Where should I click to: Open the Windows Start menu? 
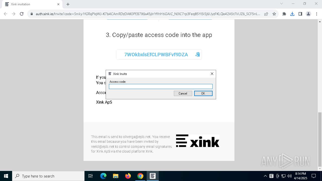point(6,176)
